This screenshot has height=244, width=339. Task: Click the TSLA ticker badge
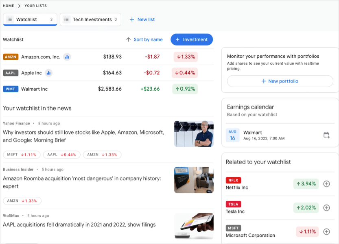pos(233,204)
